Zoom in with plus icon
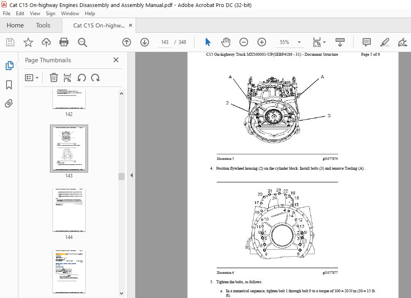Image resolution: width=411 pixels, height=298 pixels. click(261, 42)
